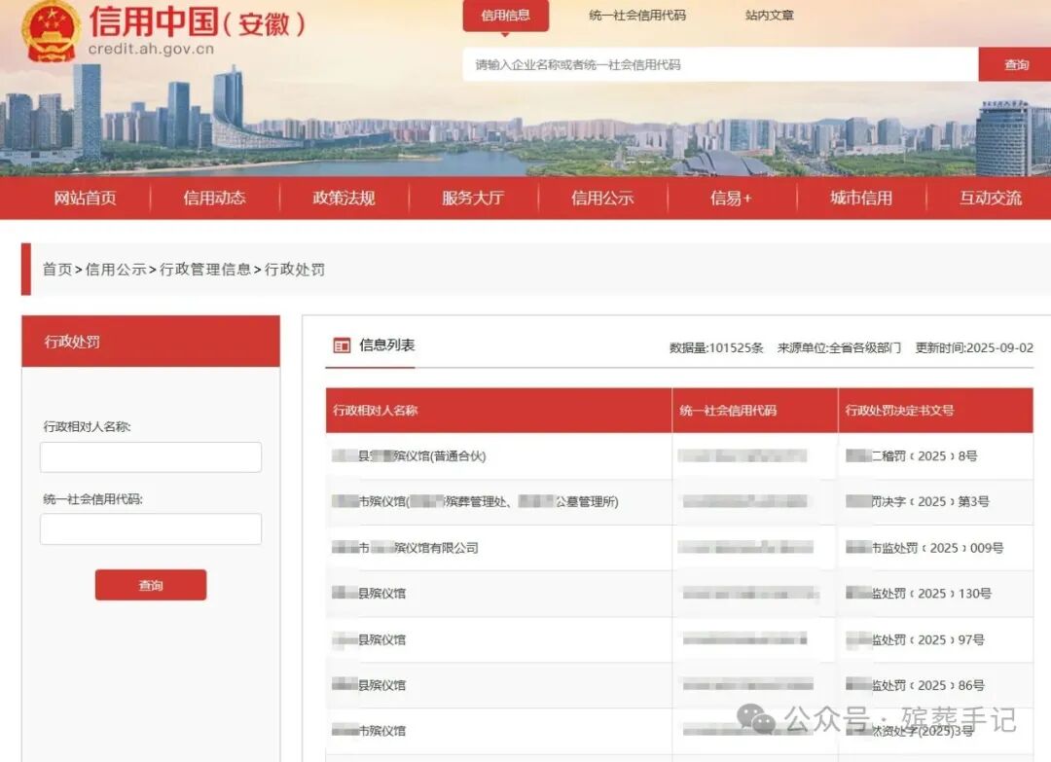Click the 信息列表 list icon

342,345
